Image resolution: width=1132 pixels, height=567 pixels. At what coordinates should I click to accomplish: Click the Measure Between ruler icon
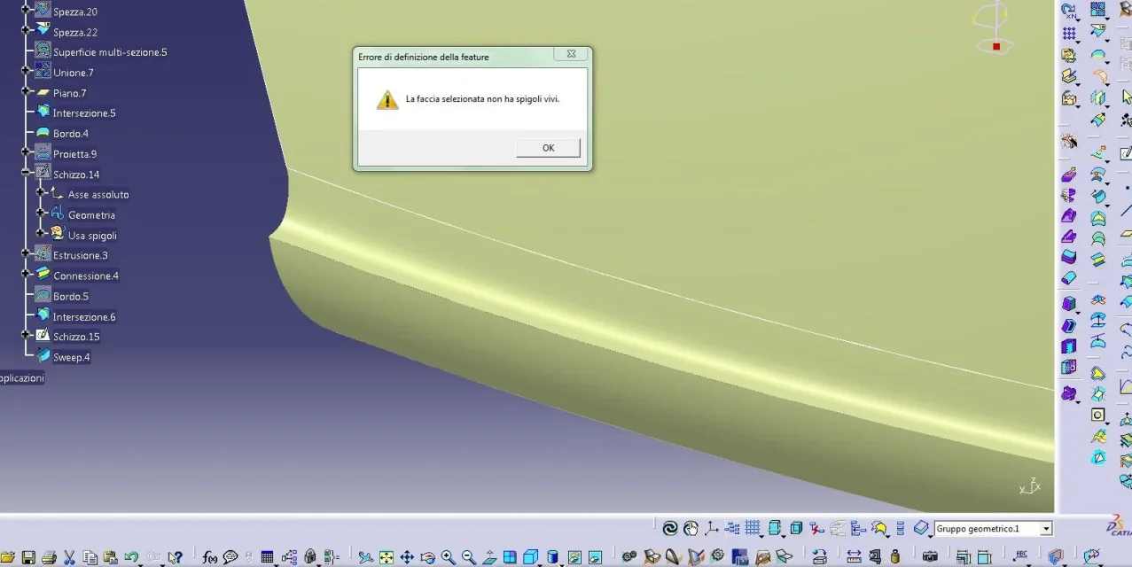(855, 556)
